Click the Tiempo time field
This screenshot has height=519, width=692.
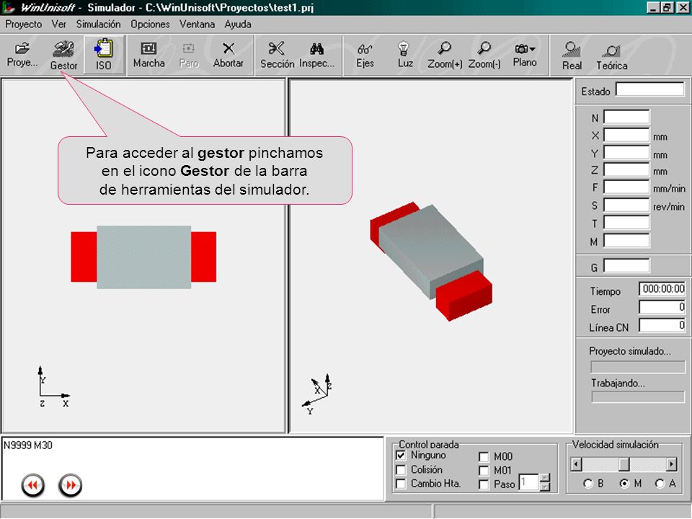pos(662,289)
